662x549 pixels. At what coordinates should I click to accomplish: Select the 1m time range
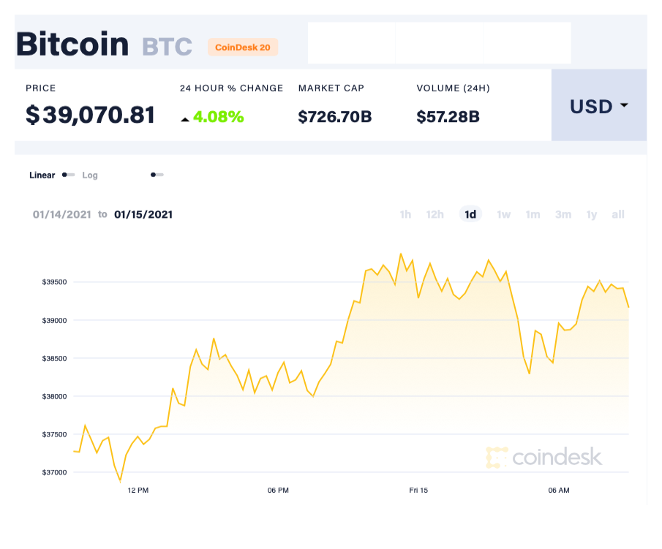click(533, 214)
